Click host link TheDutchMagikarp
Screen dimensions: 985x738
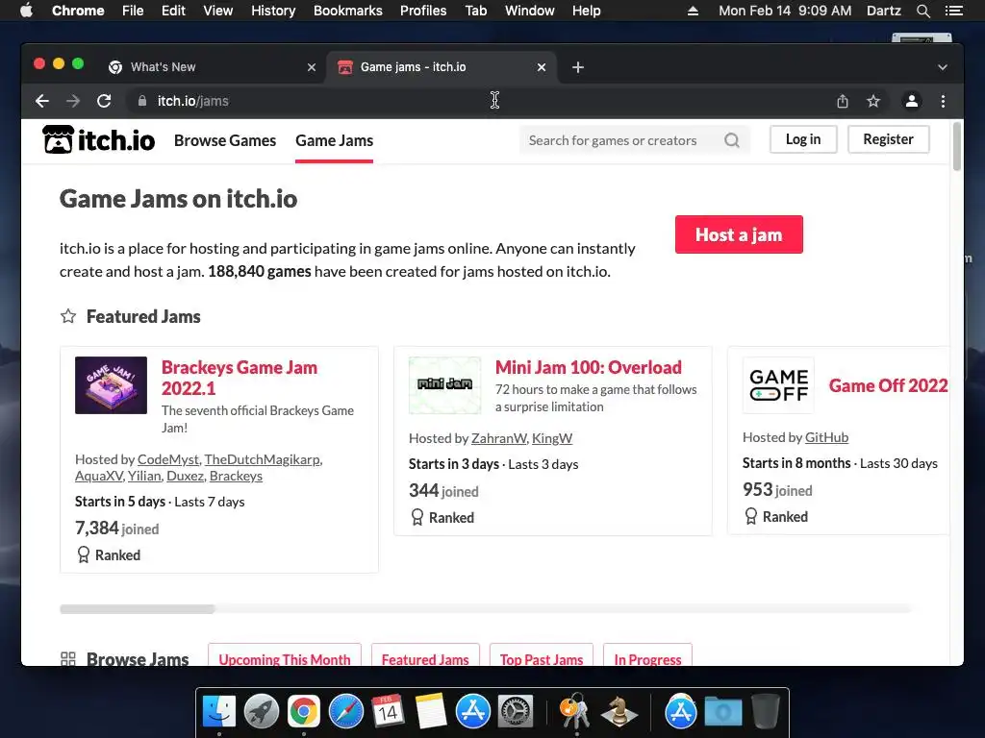[262, 459]
